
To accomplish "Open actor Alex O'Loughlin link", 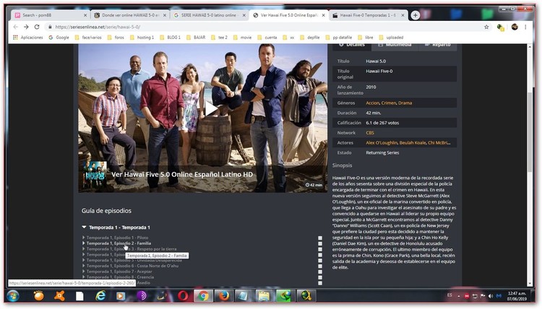I will [382, 143].
